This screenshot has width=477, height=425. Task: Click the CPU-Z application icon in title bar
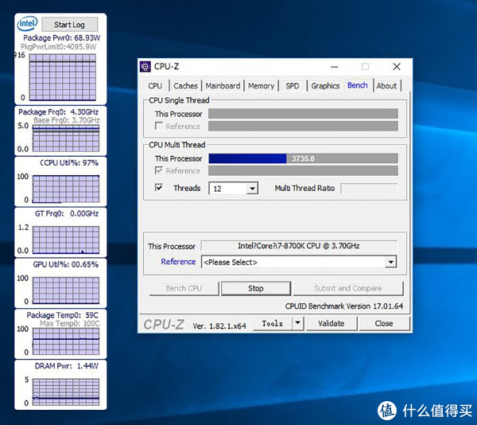[x=145, y=66]
